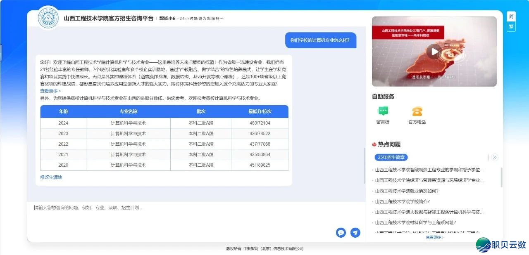Open more hot questions with the bottom 查看更多
Viewport: 529px width, 255px height.
434,237
